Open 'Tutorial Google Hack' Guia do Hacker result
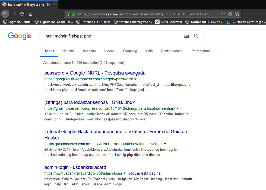Viewport: 266px width, 190px height. (116, 135)
